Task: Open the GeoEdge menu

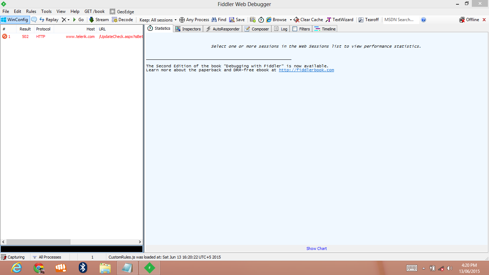Action: click(x=122, y=11)
